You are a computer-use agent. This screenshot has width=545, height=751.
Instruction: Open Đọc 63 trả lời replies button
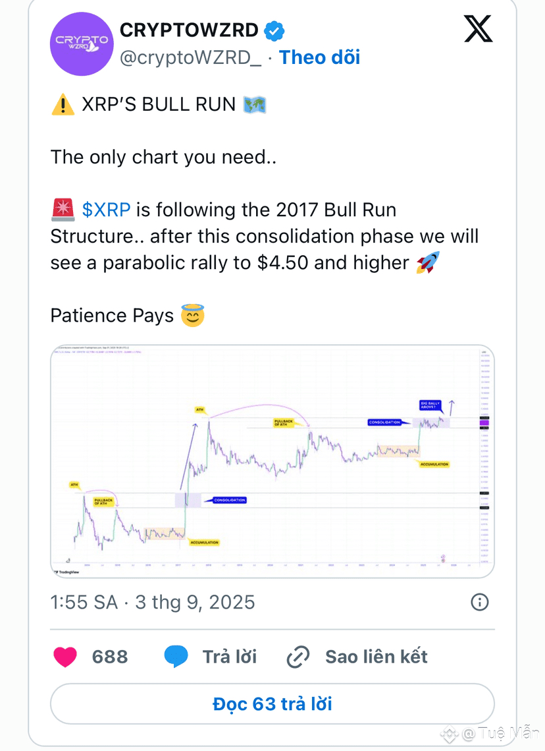pyautogui.click(x=272, y=704)
